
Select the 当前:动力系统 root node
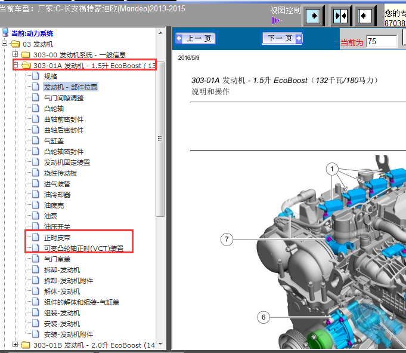click(32, 33)
